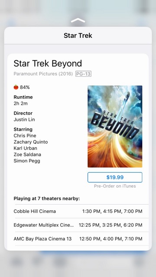Image resolution: width=156 pixels, height=277 pixels.
Task: Select the Edgewater Multiplex Cinemas row
Action: 78,225
